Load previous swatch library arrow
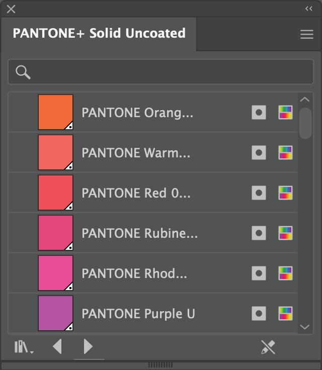 coord(57,346)
